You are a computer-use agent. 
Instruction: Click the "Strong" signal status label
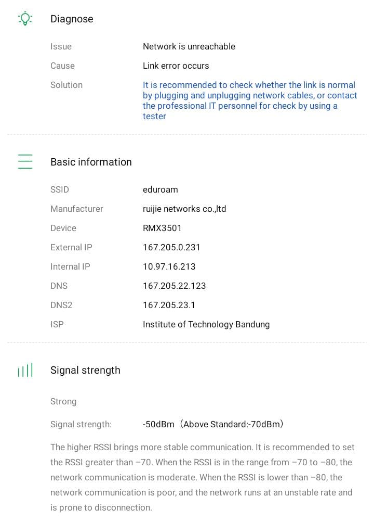point(63,401)
